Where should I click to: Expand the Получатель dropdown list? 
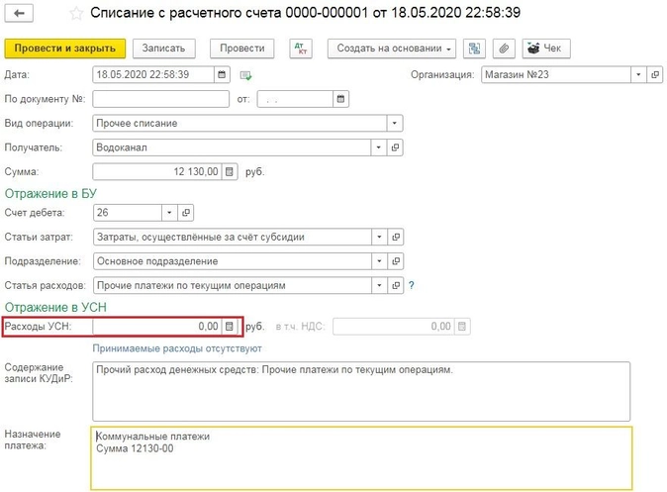click(379, 148)
